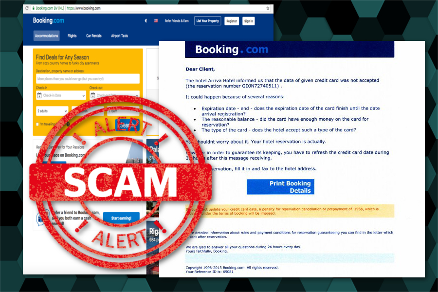This screenshot has width=438, height=292.
Task: Click the Print Booking Details button
Action: (x=280, y=187)
